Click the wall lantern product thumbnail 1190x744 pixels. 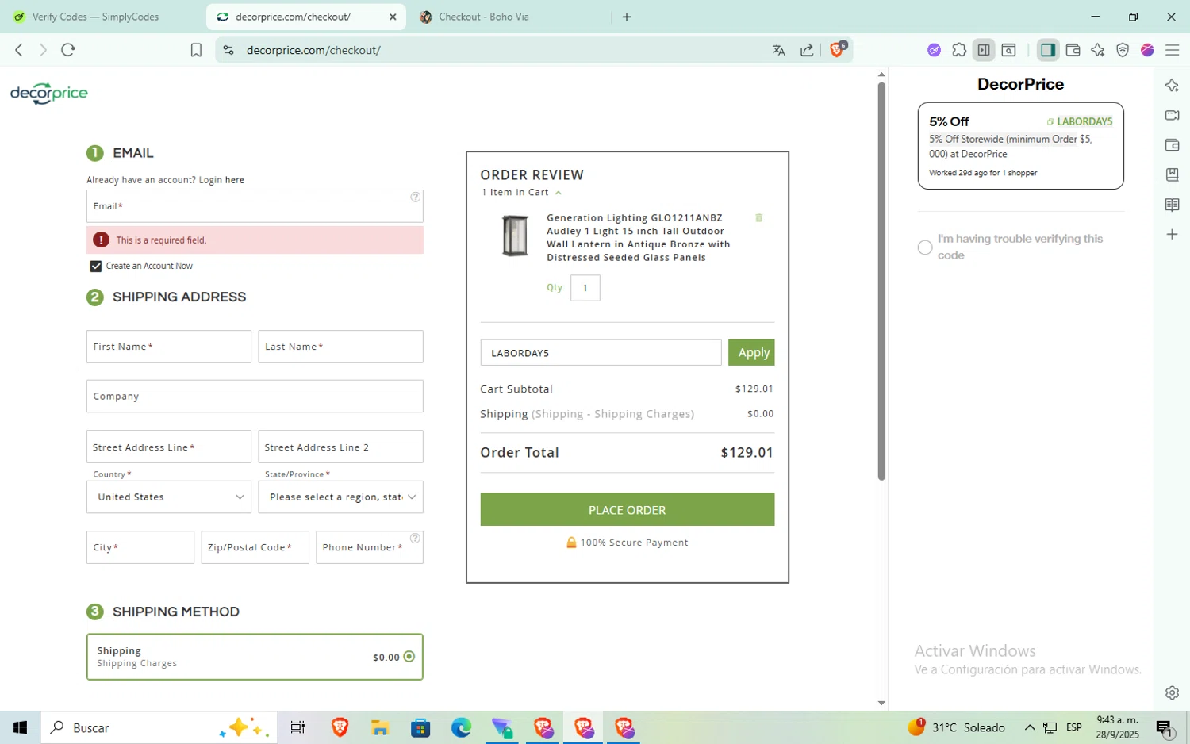515,236
